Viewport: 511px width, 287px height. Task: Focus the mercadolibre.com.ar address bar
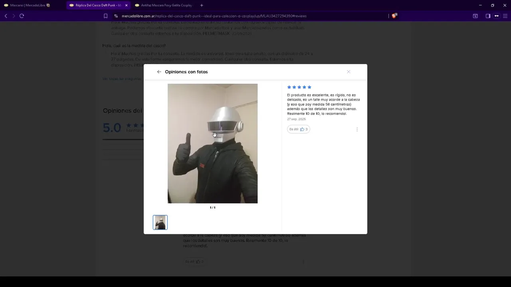pyautogui.click(x=214, y=16)
